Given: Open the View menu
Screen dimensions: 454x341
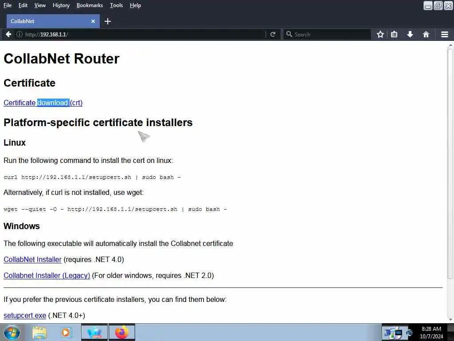Looking at the screenshot, I should click(40, 5).
